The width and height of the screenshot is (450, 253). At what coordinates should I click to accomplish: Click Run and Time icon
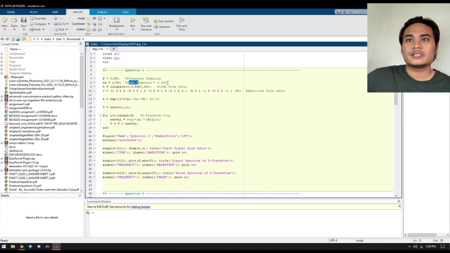[182, 20]
